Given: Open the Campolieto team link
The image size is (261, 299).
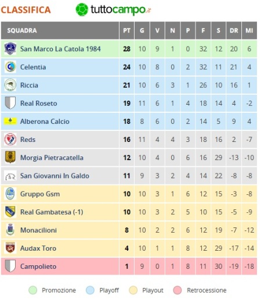Looking at the screenshot, I should pyautogui.click(x=38, y=266).
